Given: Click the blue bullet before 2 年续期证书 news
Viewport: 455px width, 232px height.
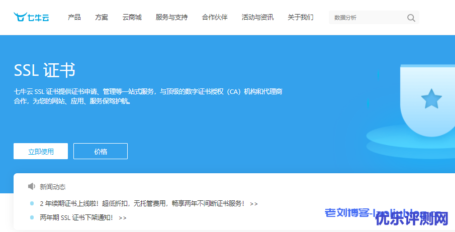Looking at the screenshot, I should (32, 204).
